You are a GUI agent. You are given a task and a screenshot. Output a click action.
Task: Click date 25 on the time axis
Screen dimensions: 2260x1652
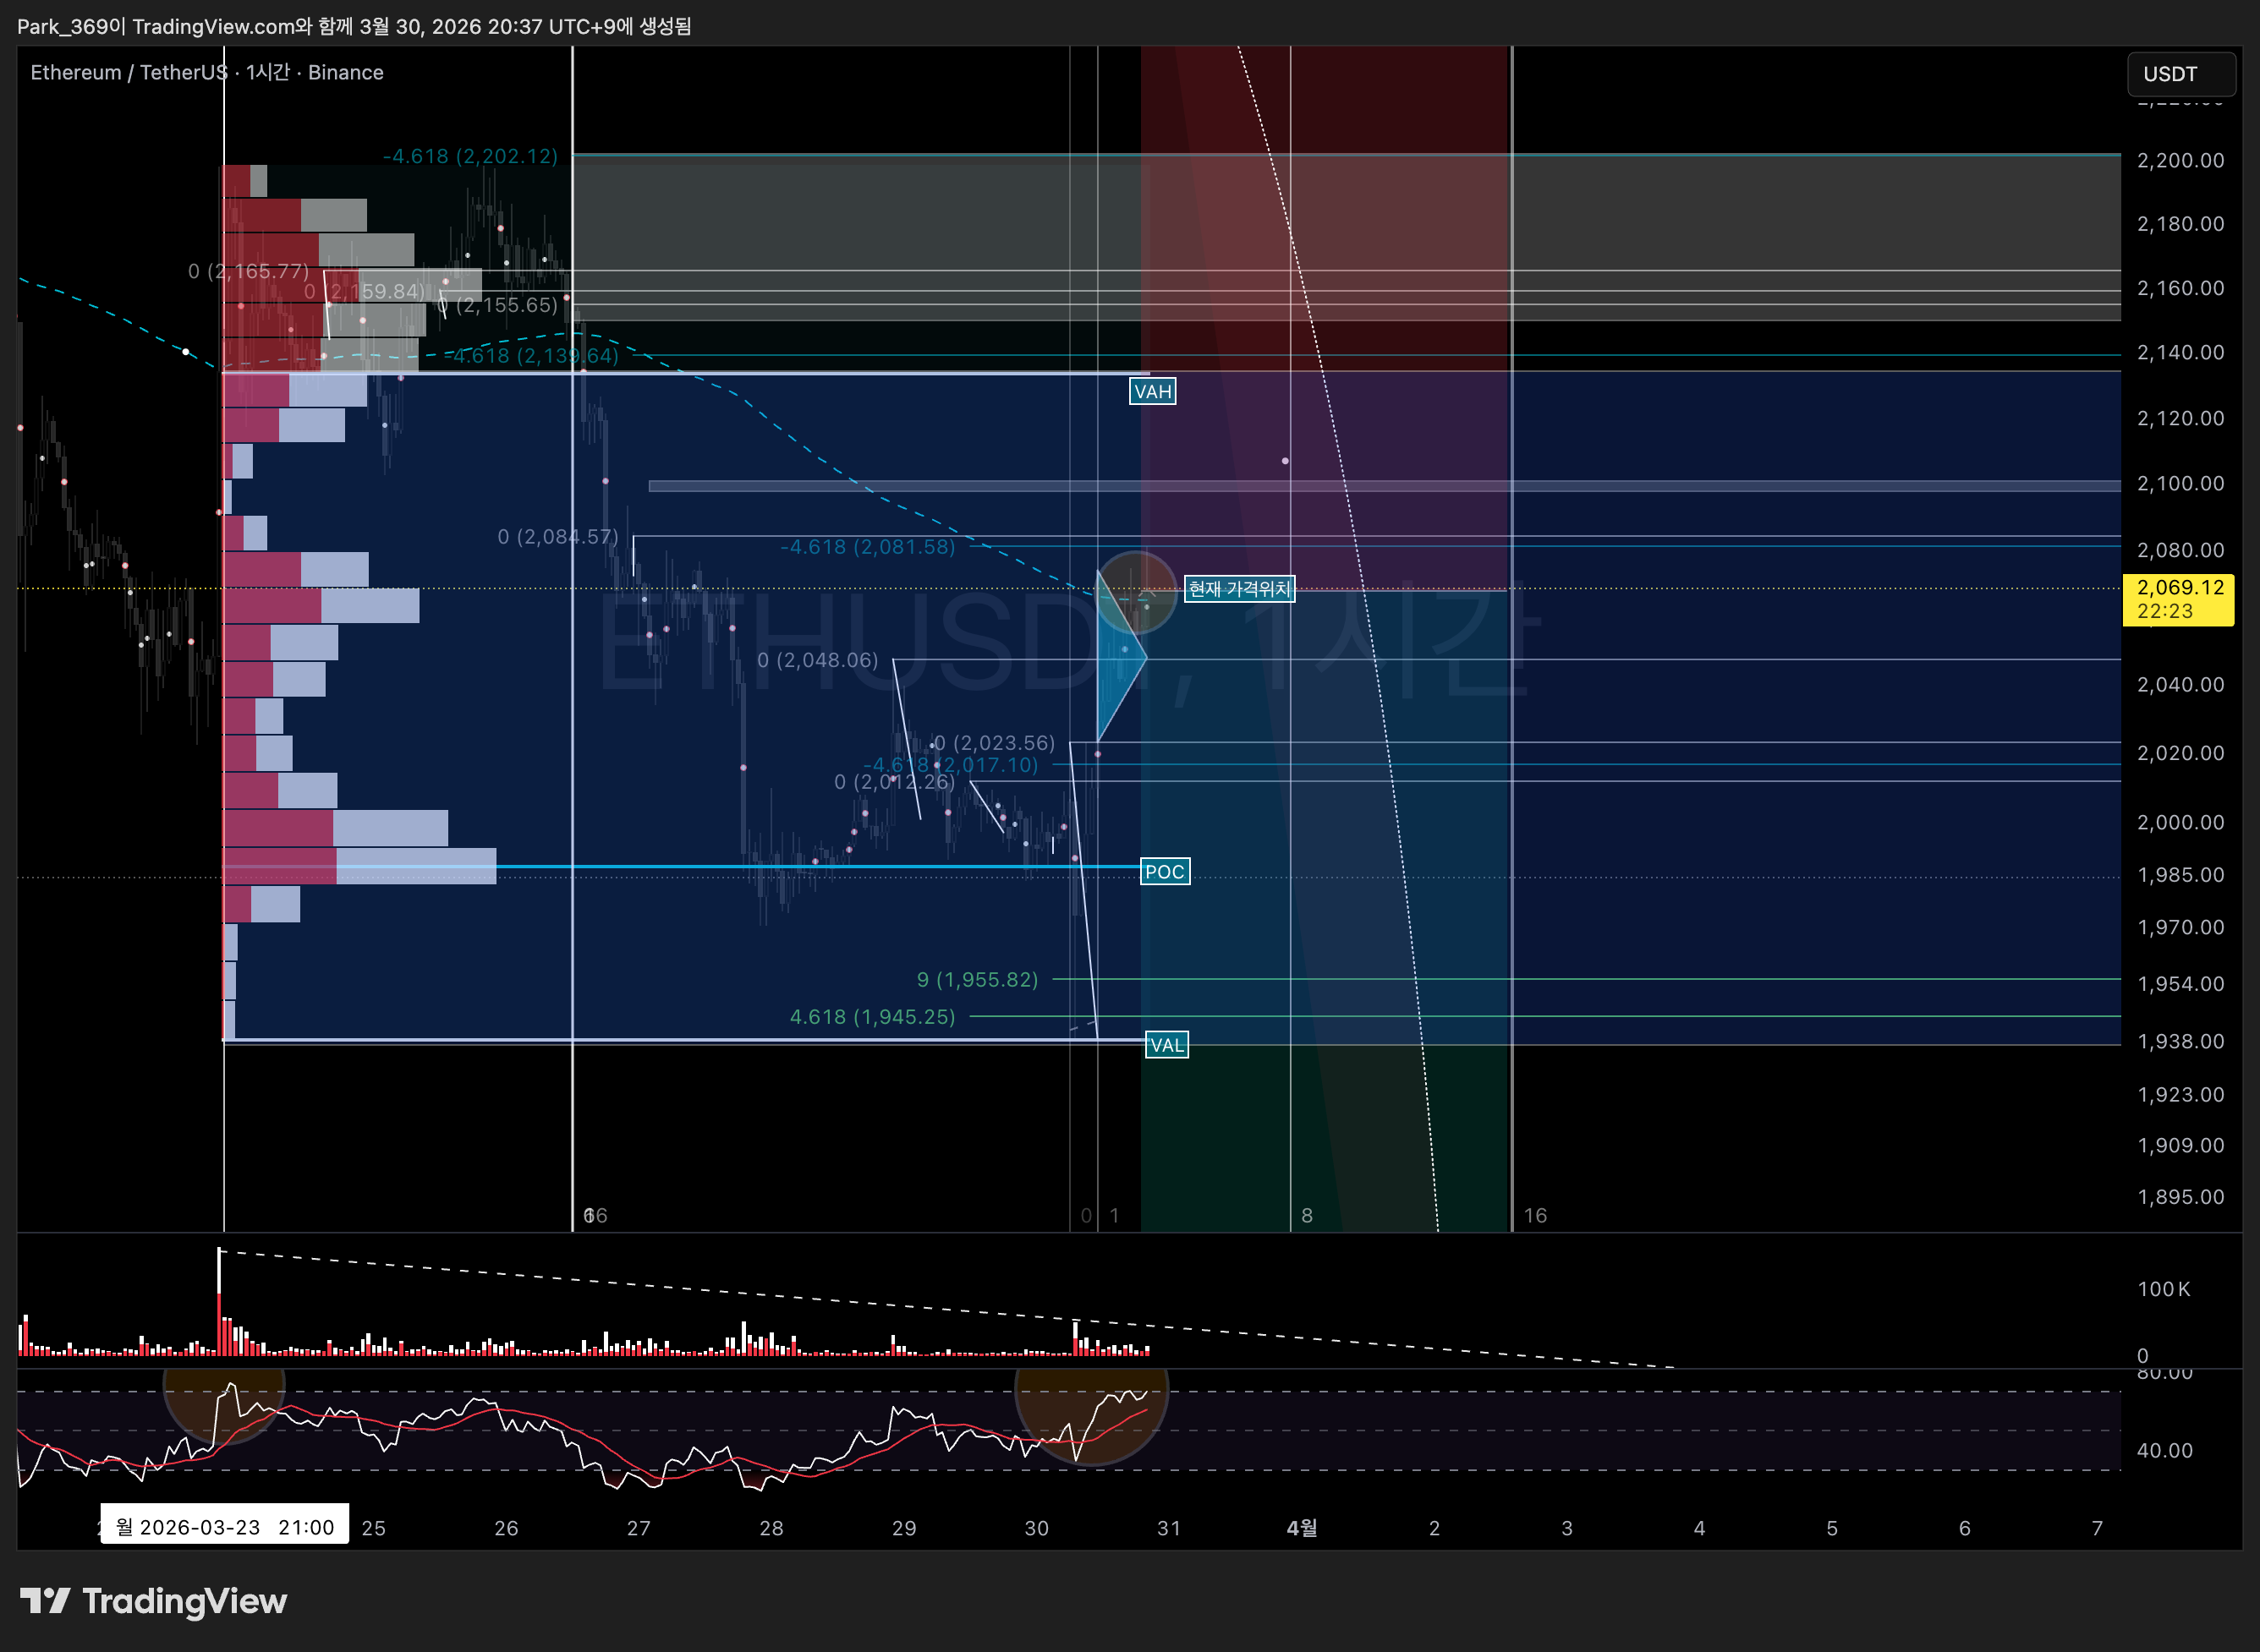click(373, 1528)
